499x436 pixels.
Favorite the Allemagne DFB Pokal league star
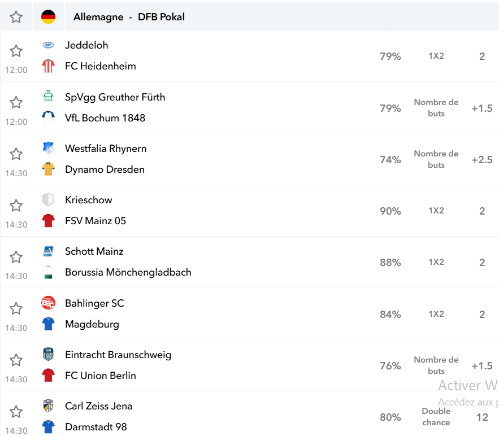[16, 17]
